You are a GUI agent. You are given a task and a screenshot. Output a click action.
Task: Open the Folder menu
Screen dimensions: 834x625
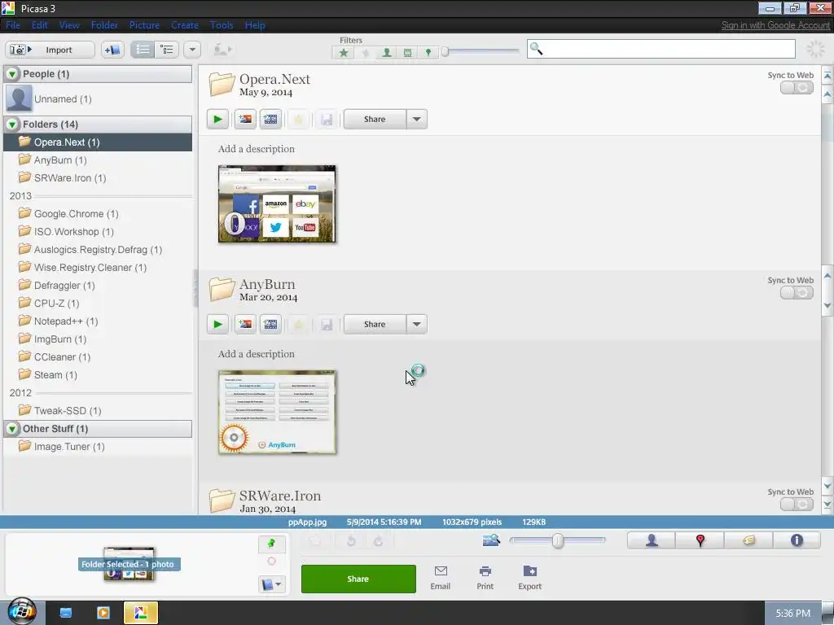pyautogui.click(x=104, y=25)
